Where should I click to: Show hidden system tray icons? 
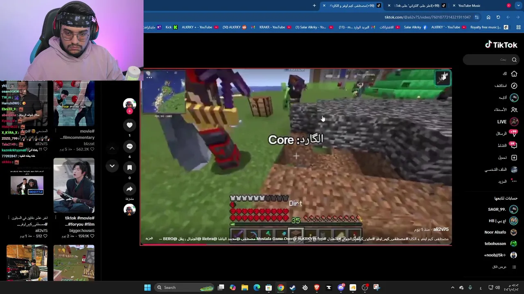click(x=453, y=287)
